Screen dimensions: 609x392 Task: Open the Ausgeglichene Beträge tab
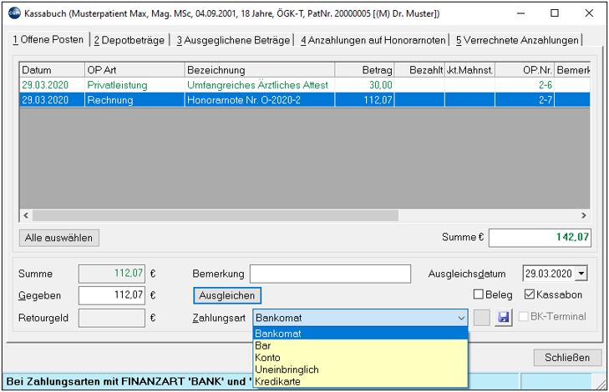tap(233, 40)
